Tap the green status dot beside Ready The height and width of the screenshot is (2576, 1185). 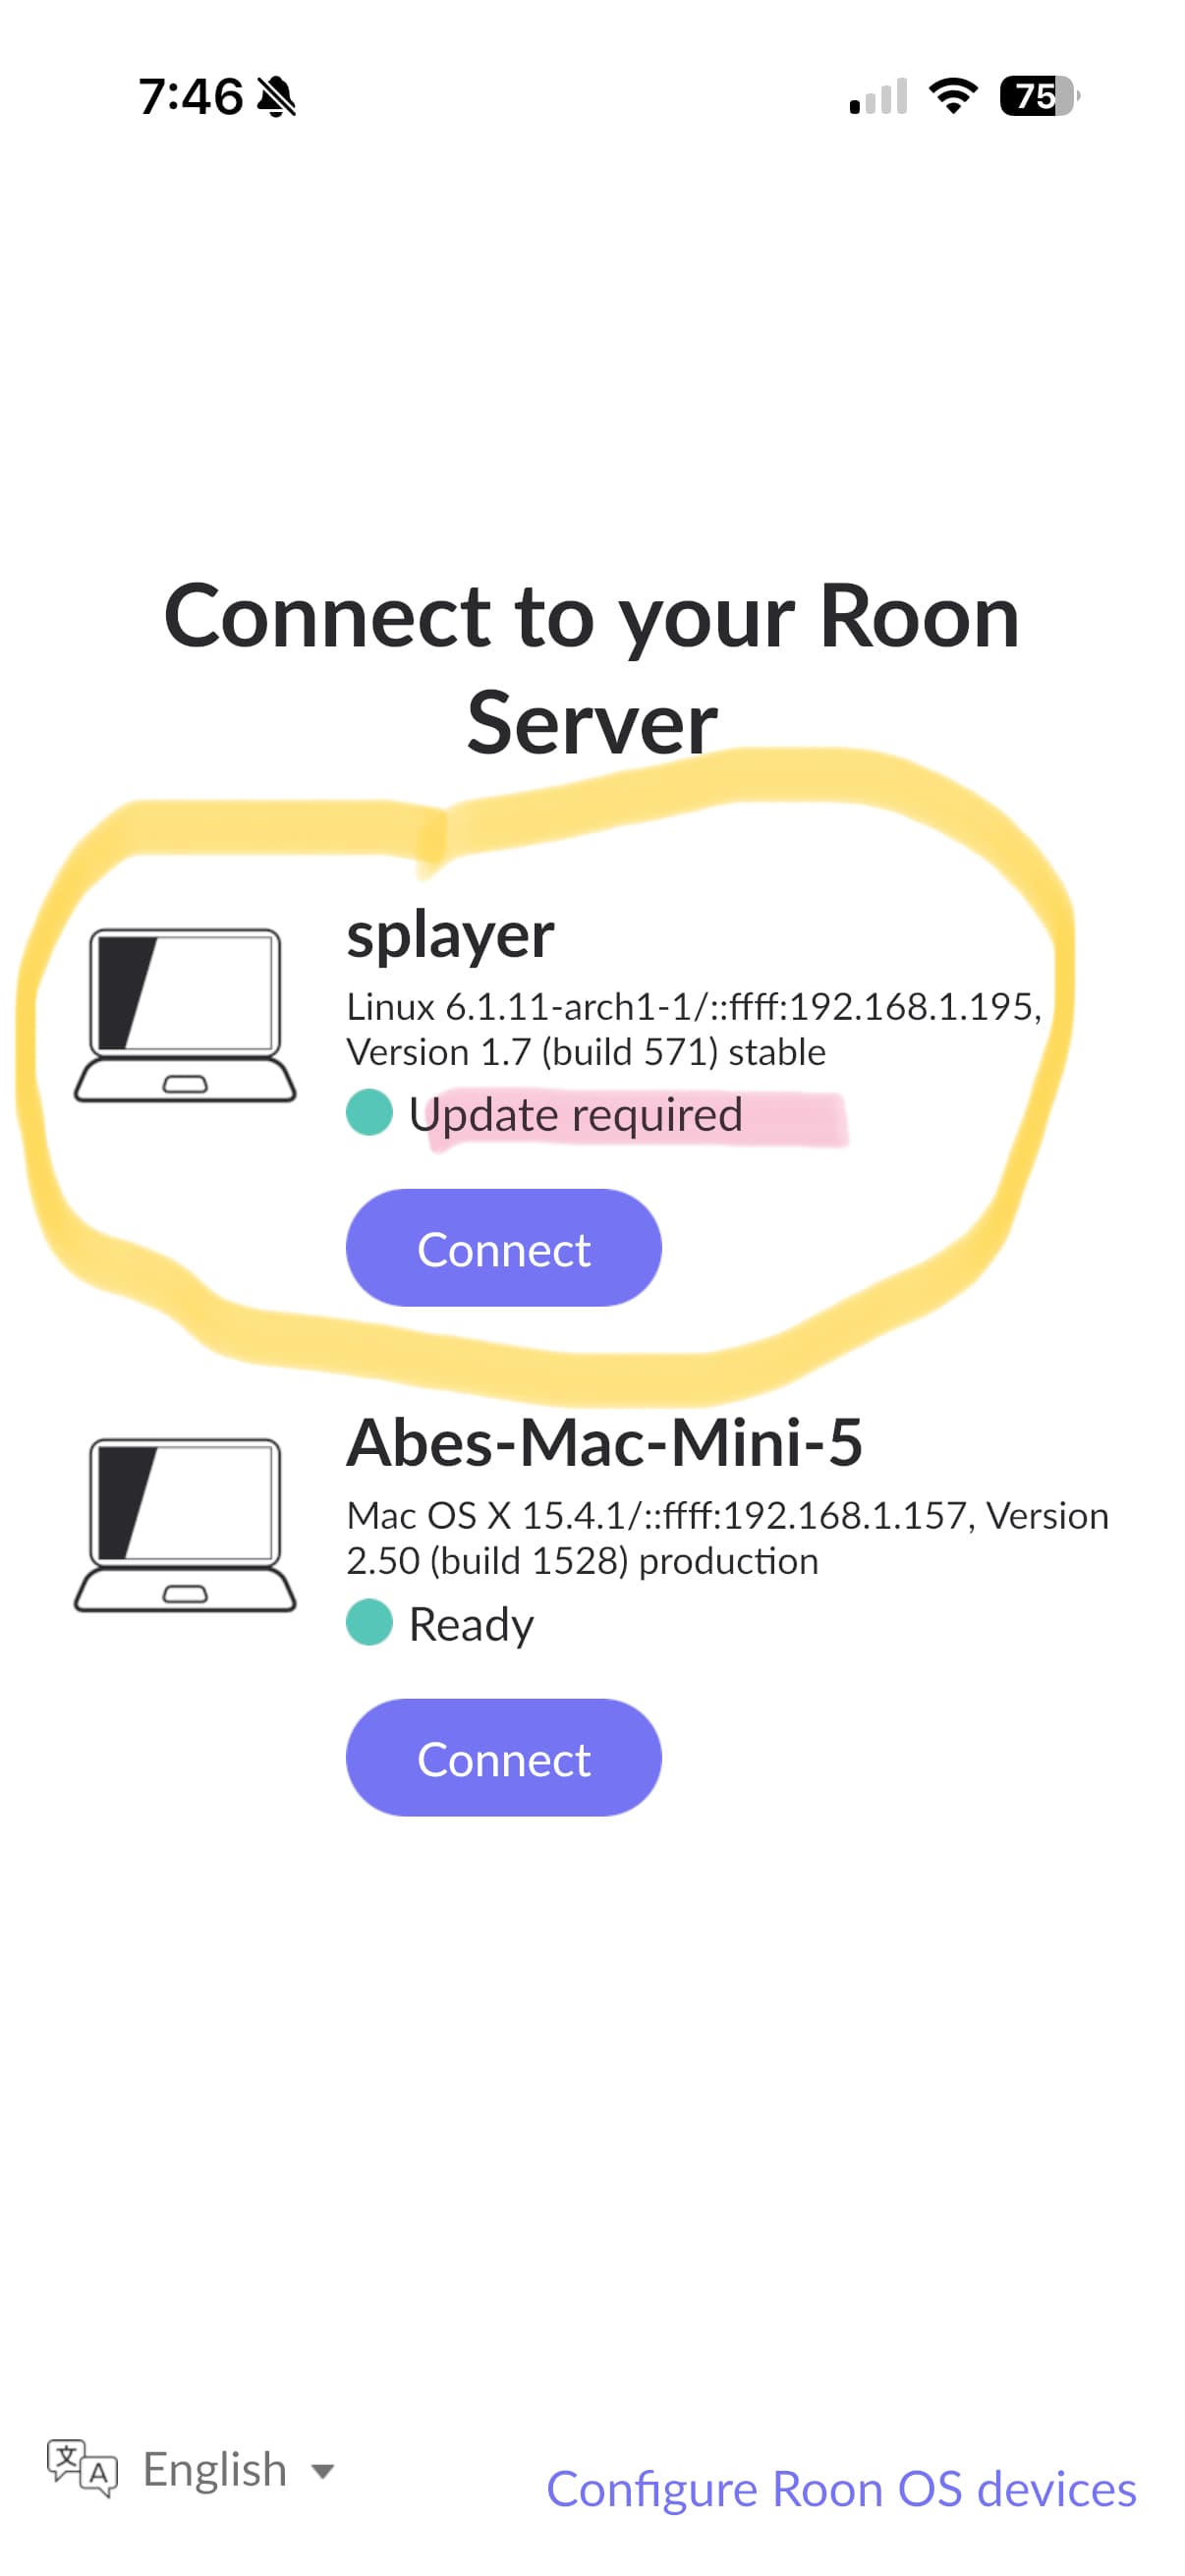tap(369, 1623)
